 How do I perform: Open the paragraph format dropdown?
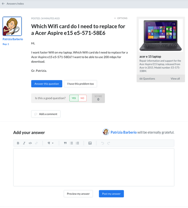51,143
